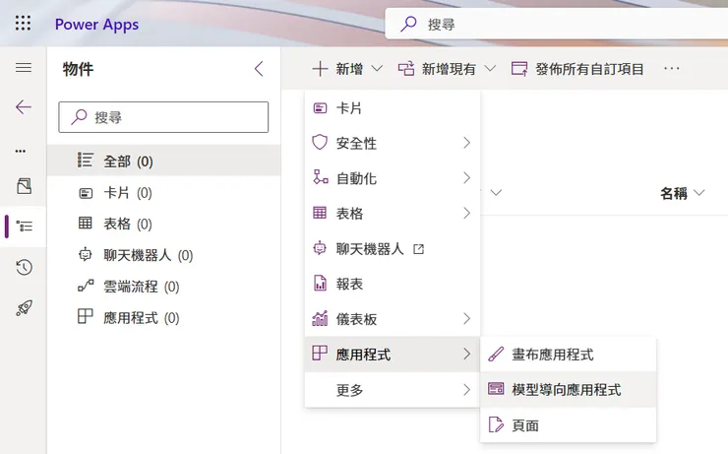The image size is (728, 454).
Task: Open 應用程式 submenu in new menu
Action: click(x=393, y=355)
